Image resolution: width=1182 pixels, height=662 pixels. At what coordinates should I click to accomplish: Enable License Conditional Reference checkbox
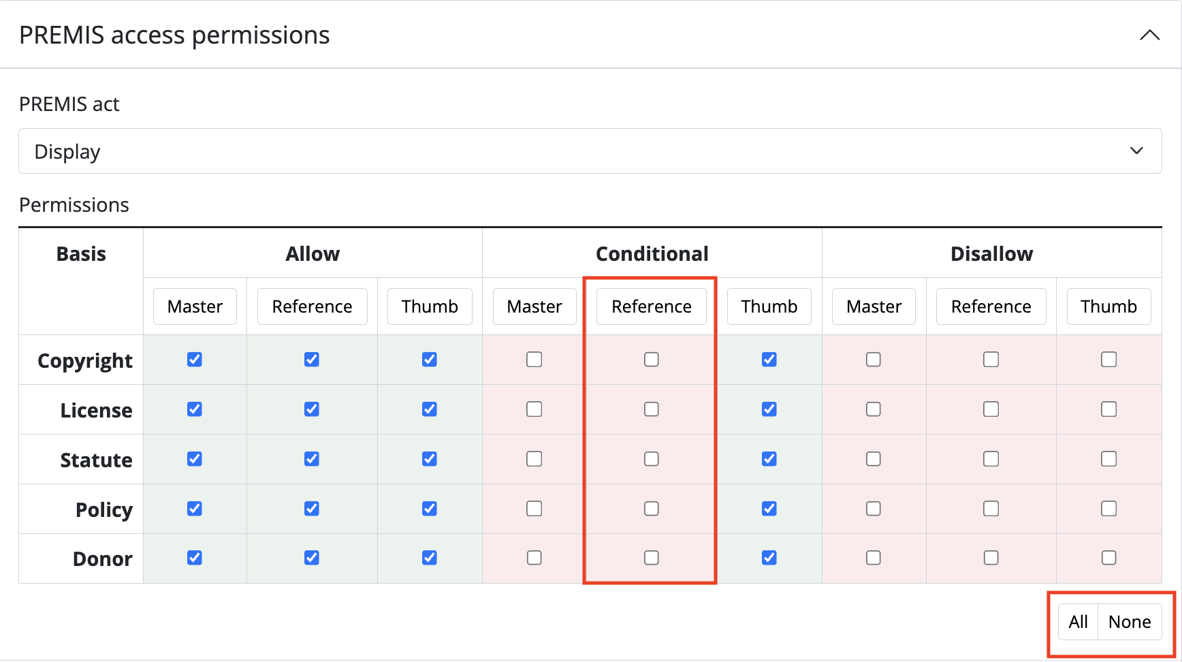coord(652,409)
